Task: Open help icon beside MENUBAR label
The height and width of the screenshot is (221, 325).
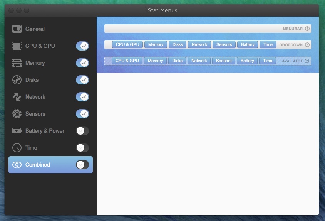Action: [x=307, y=29]
